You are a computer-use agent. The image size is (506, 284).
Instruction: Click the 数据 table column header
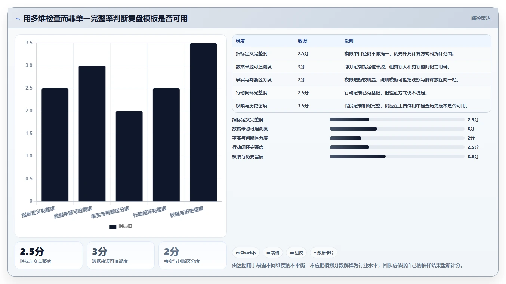[x=302, y=41]
